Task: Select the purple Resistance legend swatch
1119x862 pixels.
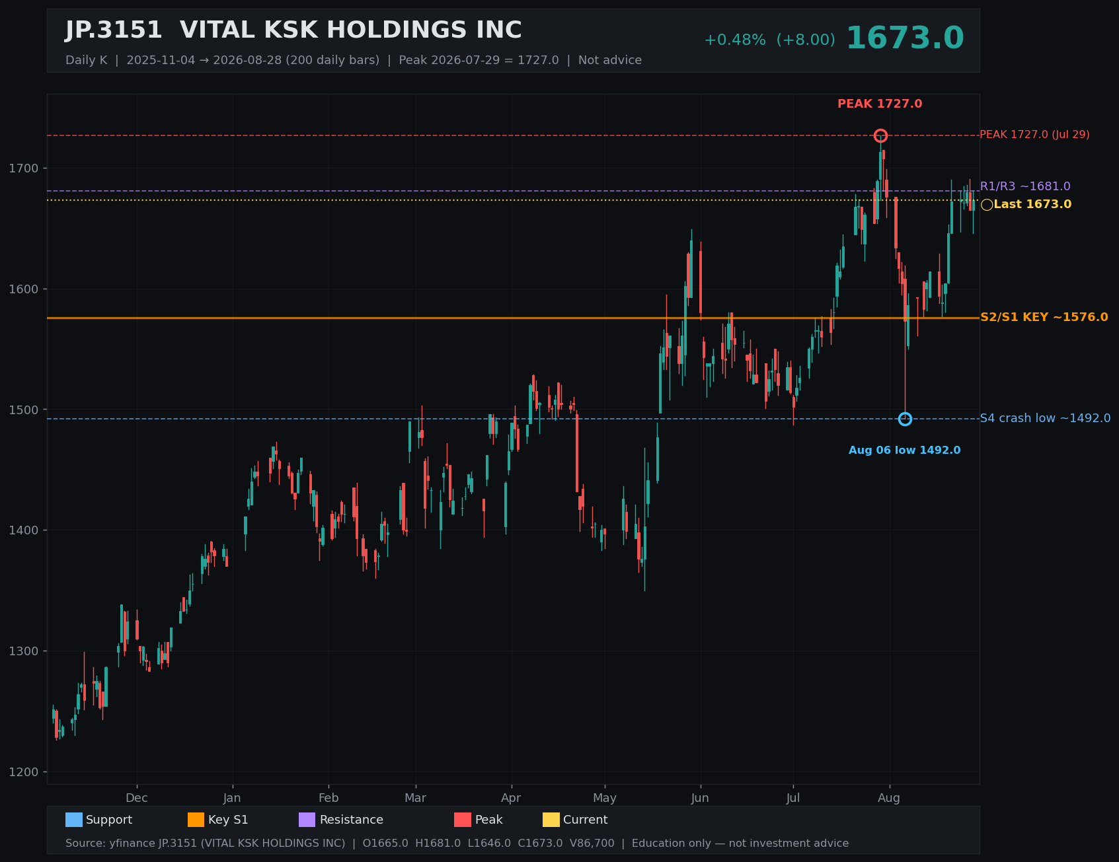Action: [x=307, y=820]
